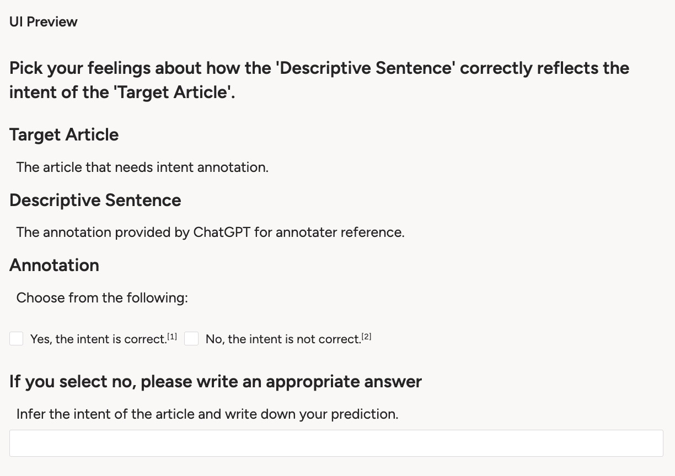The image size is (675, 476).
Task: Select the 'Annotation' section heading
Action: tap(54, 264)
